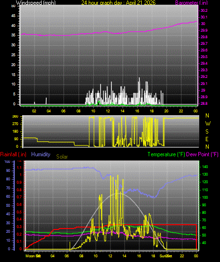Click the Humidity legend label

[41, 154]
